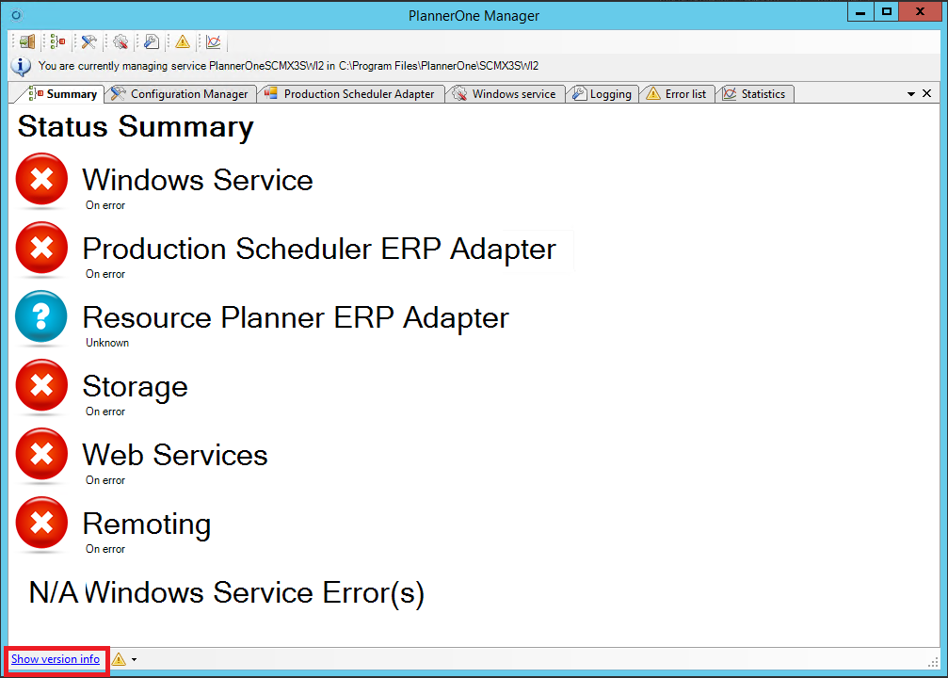
Task: Maximize the PlannerOne Manager window
Action: 886,12
